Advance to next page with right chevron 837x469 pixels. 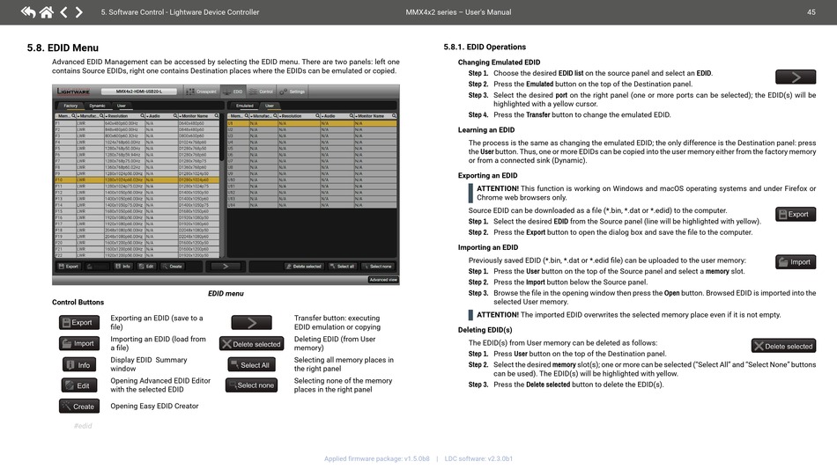coord(79,12)
